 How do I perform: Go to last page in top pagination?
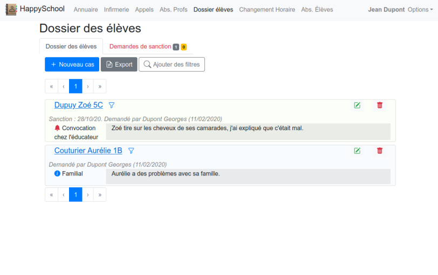(100, 86)
